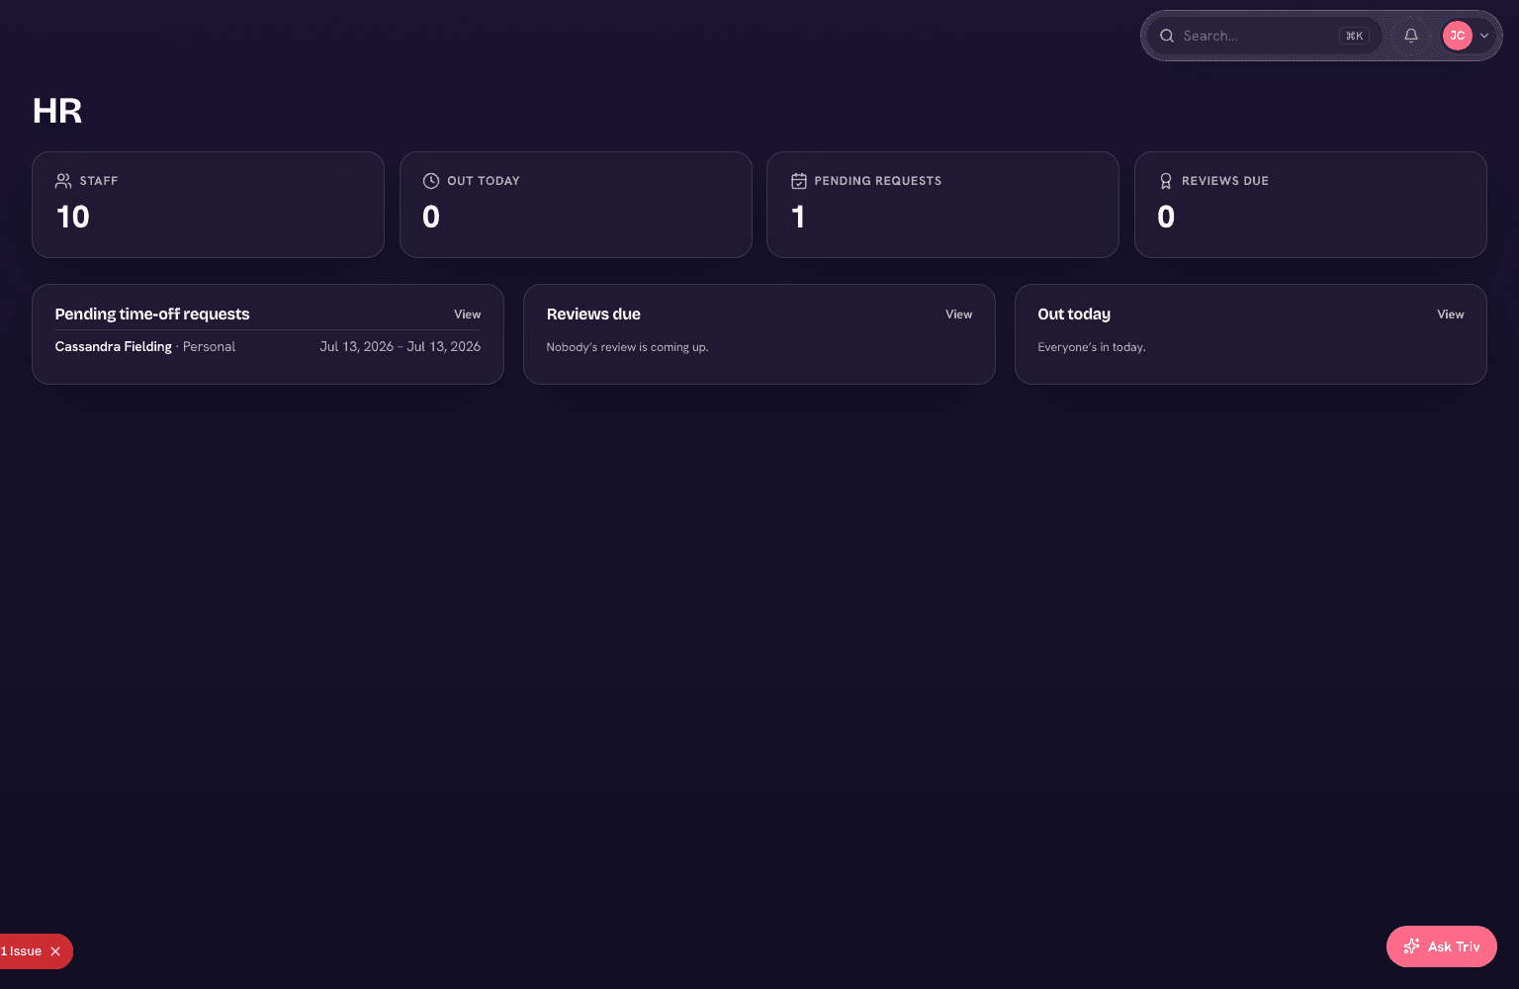Expand the user account dropdown chevron

point(1484,36)
